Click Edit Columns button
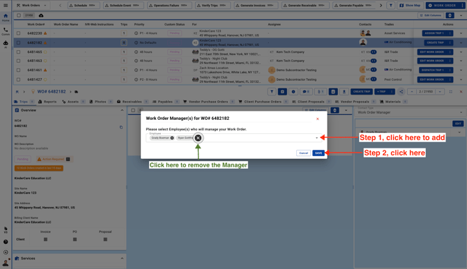Screen dimensions: 467x269 tap(431, 15)
